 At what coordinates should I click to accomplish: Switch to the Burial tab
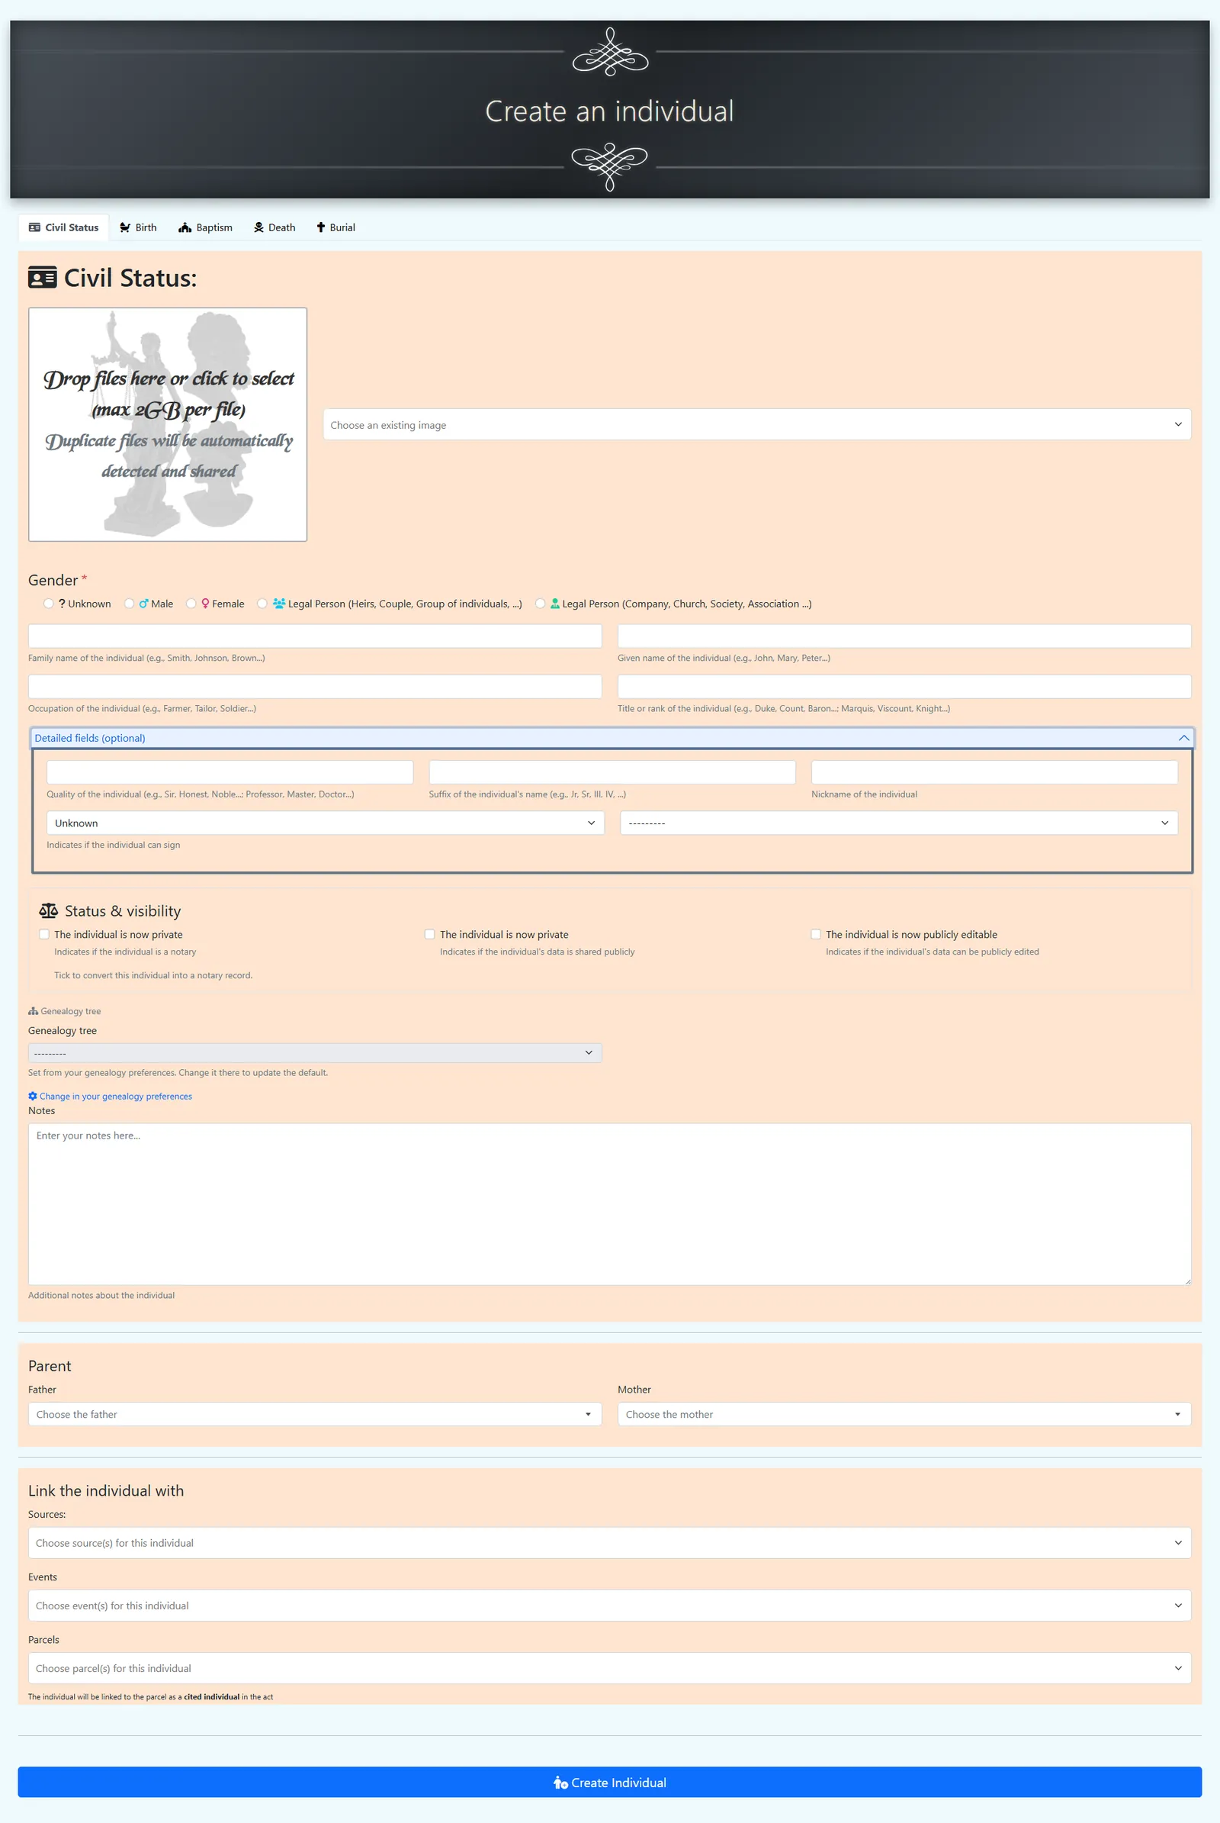(335, 227)
